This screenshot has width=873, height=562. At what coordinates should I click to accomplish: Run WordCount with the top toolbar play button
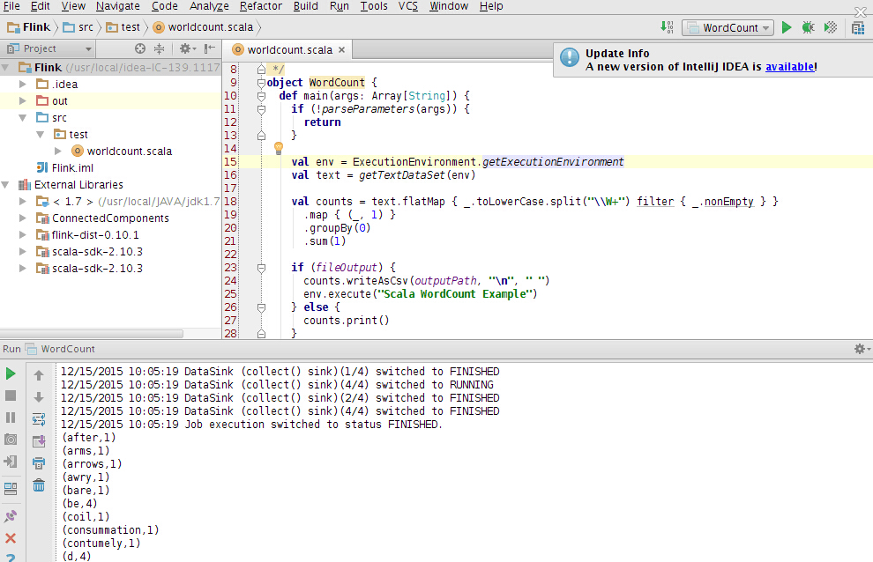(787, 28)
